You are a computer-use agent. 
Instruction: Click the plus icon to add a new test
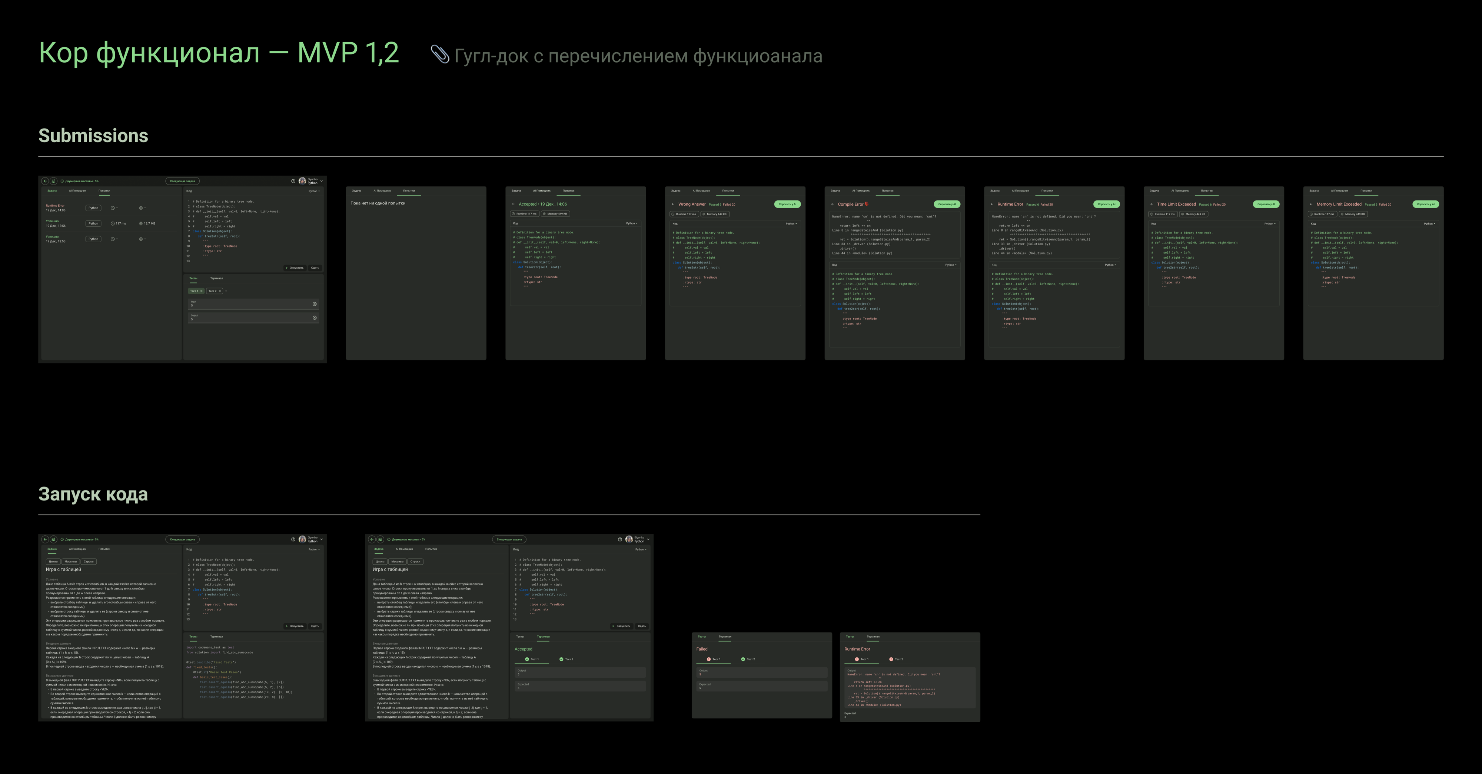[227, 291]
